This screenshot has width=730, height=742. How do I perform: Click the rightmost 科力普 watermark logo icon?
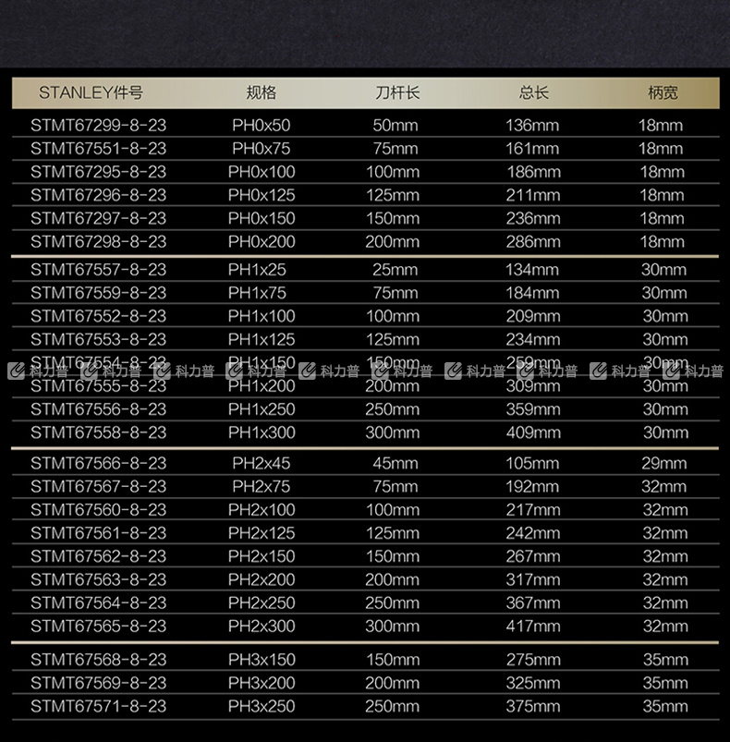671,371
